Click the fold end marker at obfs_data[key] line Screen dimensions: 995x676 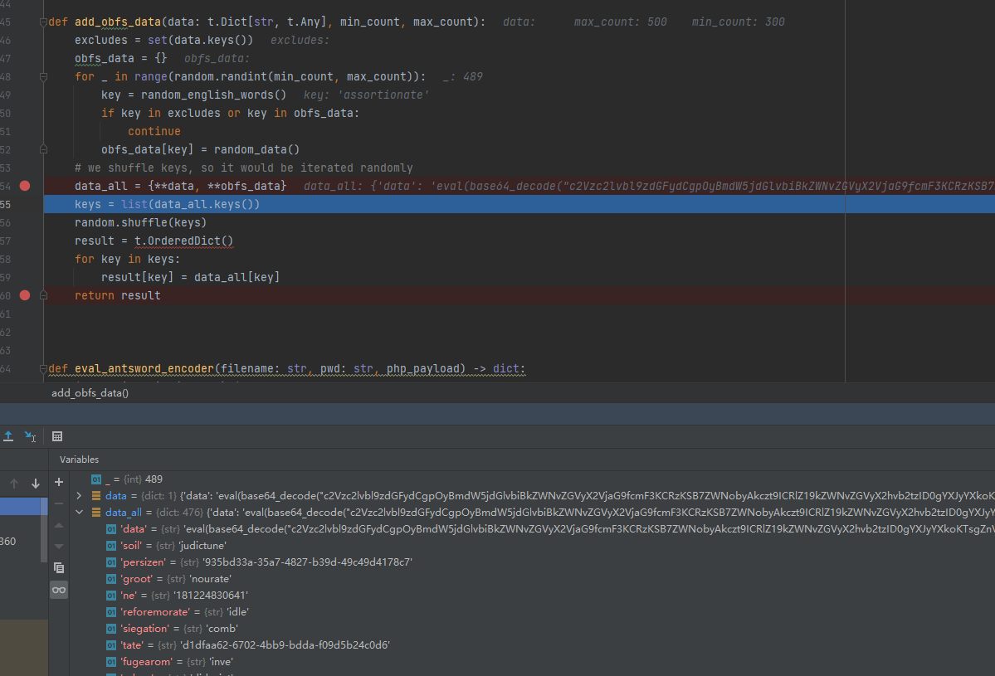(x=43, y=149)
